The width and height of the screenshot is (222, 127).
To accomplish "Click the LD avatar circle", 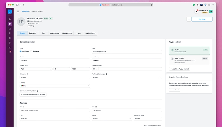I will pos(21,22).
